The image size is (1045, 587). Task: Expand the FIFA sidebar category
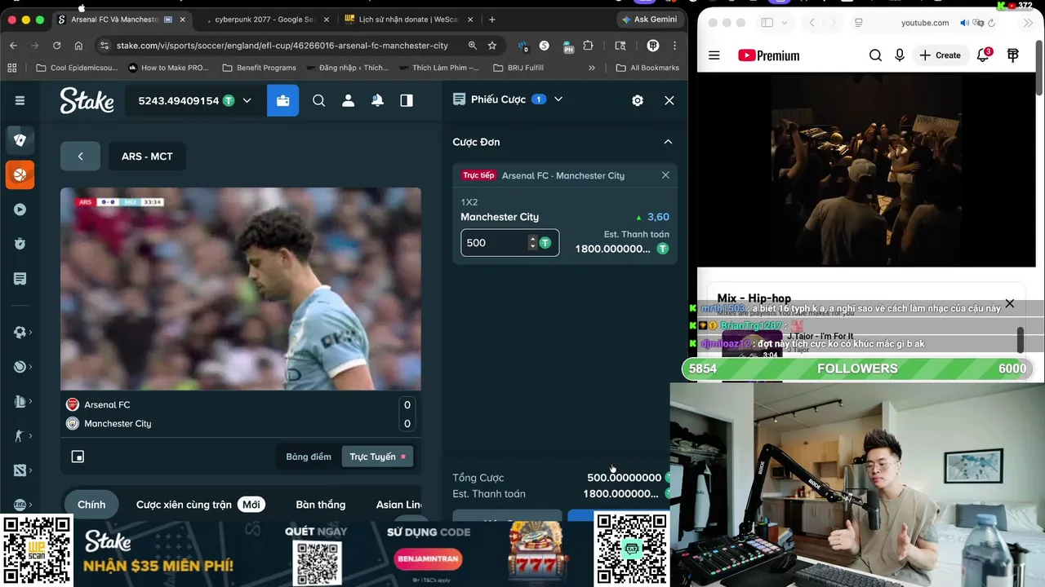21,505
